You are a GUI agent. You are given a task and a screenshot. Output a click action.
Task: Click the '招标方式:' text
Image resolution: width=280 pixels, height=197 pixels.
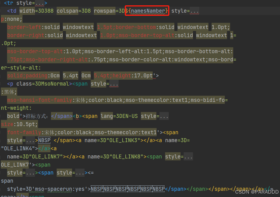tap(37, 116)
